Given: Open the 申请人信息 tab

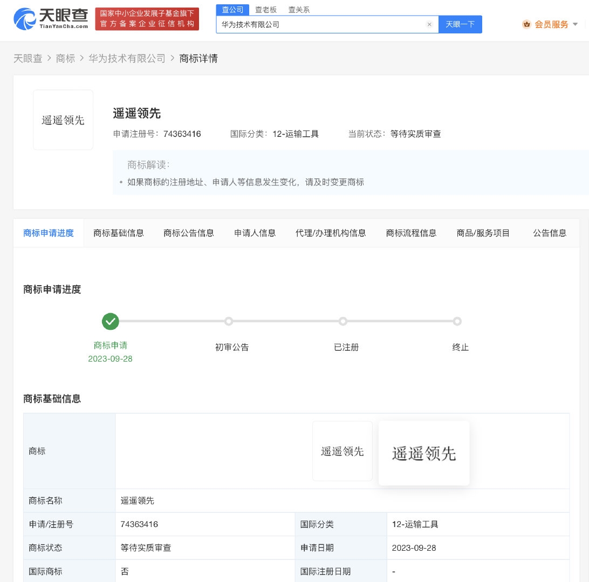Looking at the screenshot, I should coord(255,233).
